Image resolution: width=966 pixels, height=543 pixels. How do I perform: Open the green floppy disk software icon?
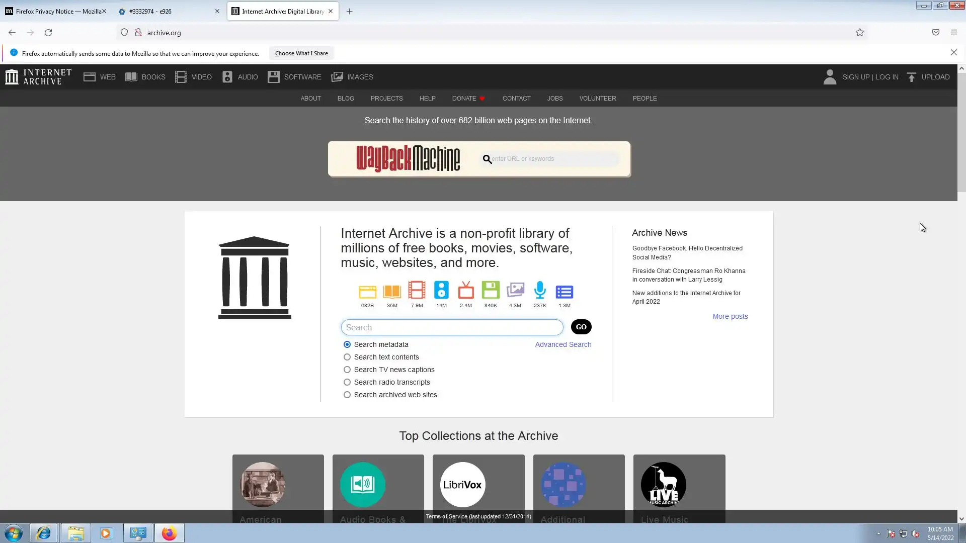click(x=491, y=291)
